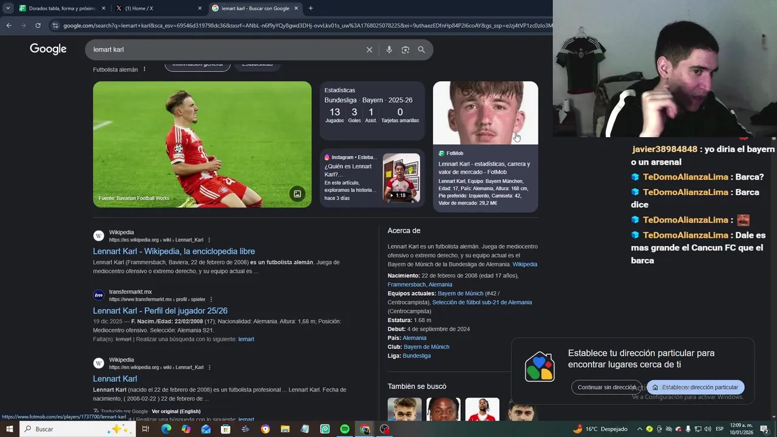Play the Instagram video thumbnail 1:18
Viewport: 777px width, 437px height.
point(401,178)
